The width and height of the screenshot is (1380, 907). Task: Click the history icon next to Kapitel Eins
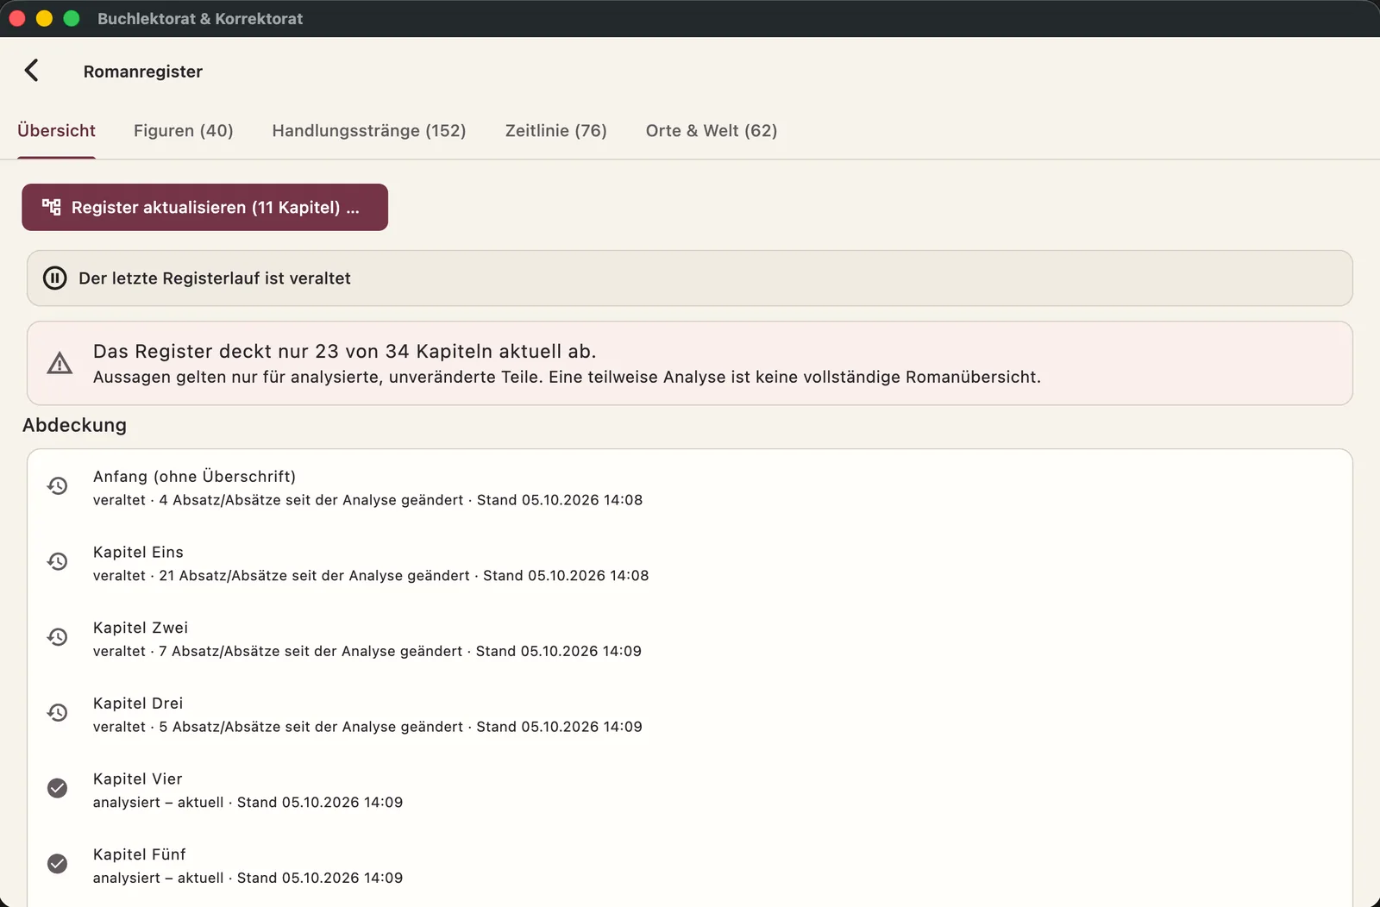pyautogui.click(x=58, y=562)
